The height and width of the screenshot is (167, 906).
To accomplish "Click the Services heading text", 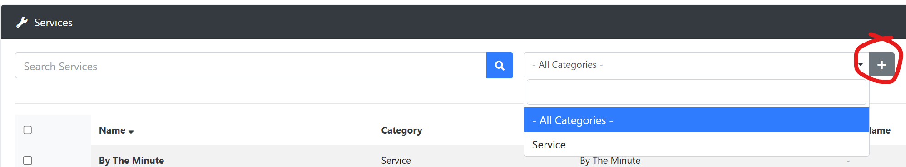I will [53, 23].
